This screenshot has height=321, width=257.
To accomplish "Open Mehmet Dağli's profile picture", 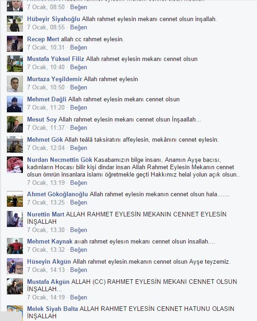I will (15, 104).
